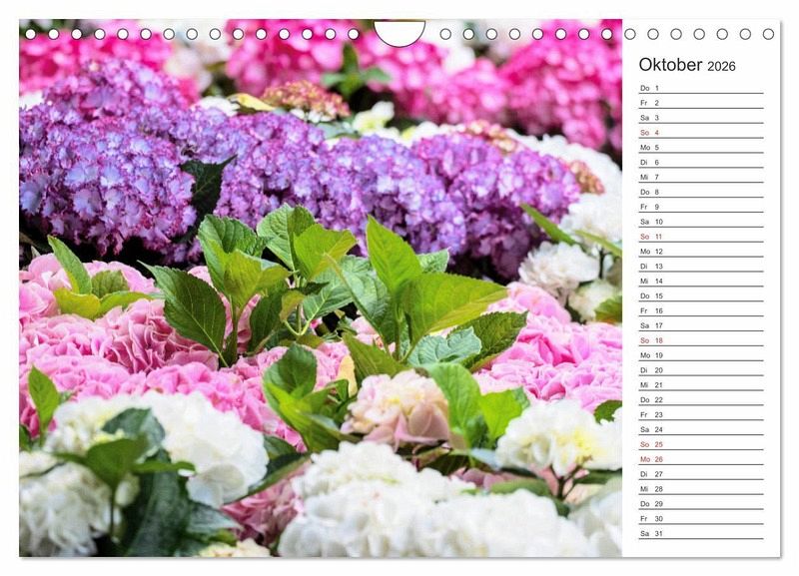Pick the Fr 16 date row
This screenshot has width=799, height=576.
pos(699,310)
